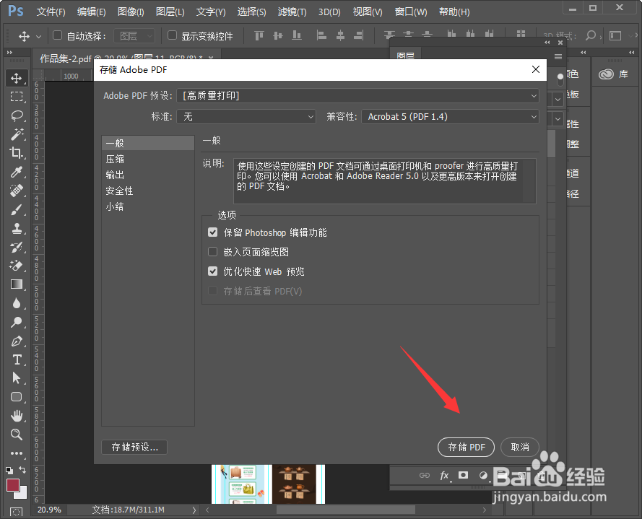Select the Eraser tool
642x519 pixels.
tap(17, 266)
